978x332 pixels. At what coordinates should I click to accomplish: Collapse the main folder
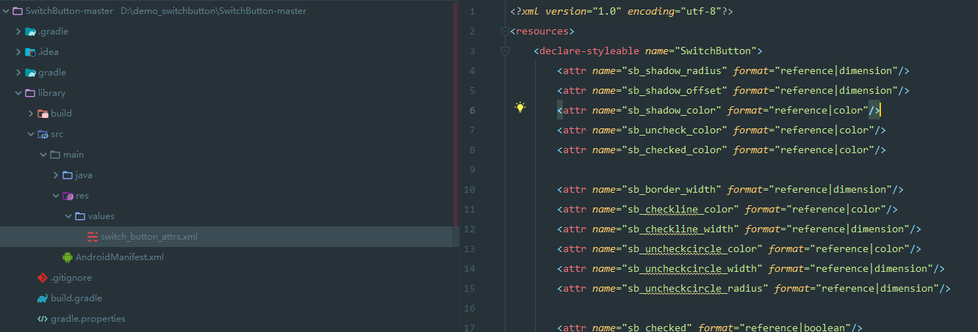(43, 155)
